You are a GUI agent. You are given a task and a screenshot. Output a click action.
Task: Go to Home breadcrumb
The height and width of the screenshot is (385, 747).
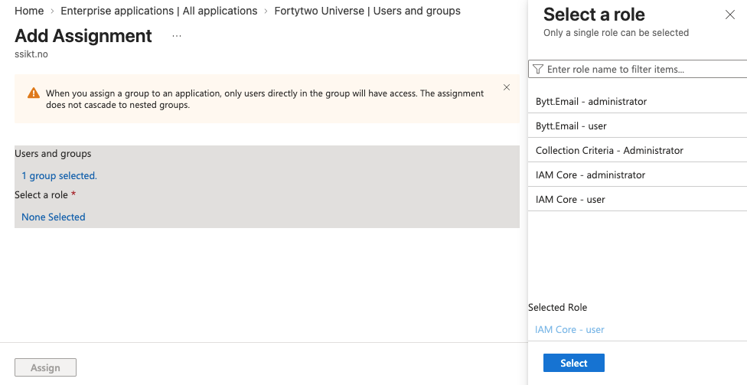click(29, 11)
